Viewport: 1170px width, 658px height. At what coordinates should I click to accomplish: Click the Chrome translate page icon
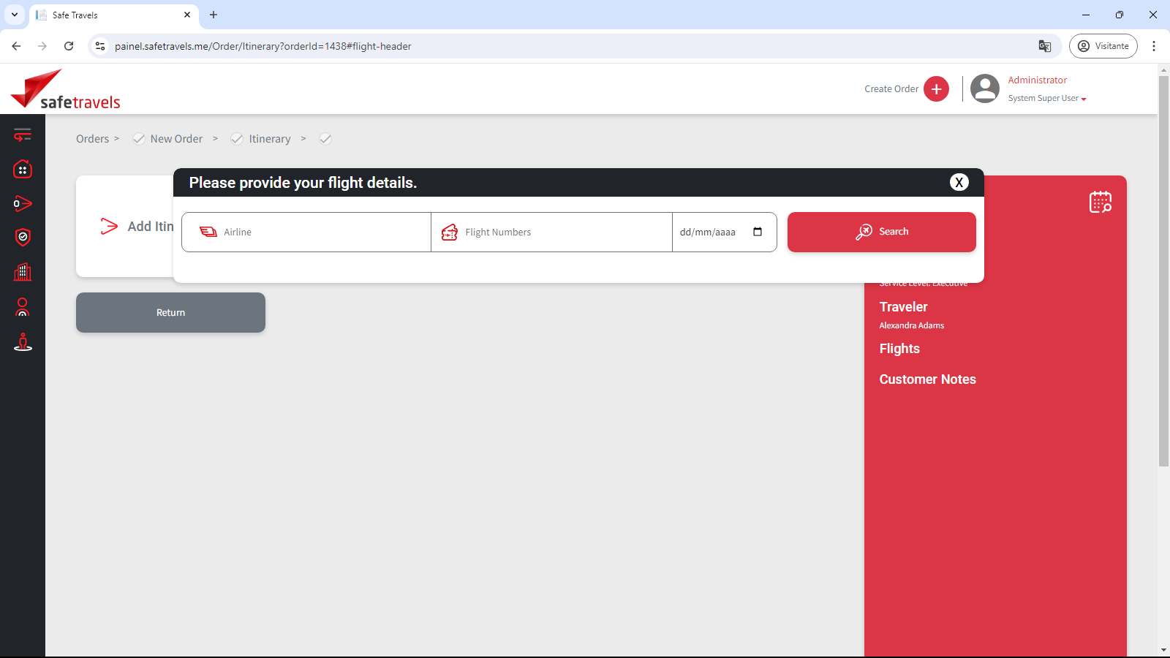tap(1045, 46)
